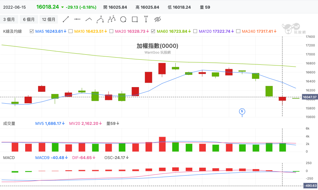Enable the MA240 moving average checkbox
Viewport: 318px width, 190px height.
pyautogui.click(x=238, y=31)
